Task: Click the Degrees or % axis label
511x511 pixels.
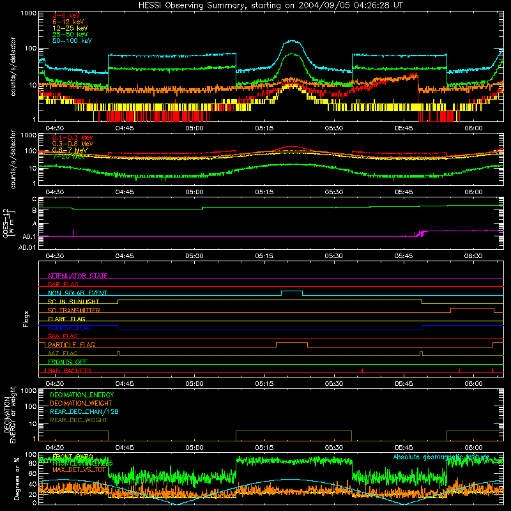Action: tap(18, 480)
